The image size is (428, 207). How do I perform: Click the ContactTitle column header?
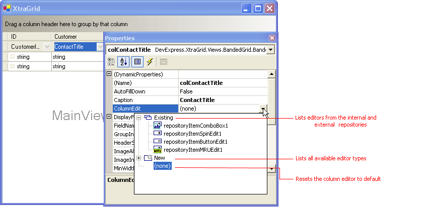tap(76, 47)
